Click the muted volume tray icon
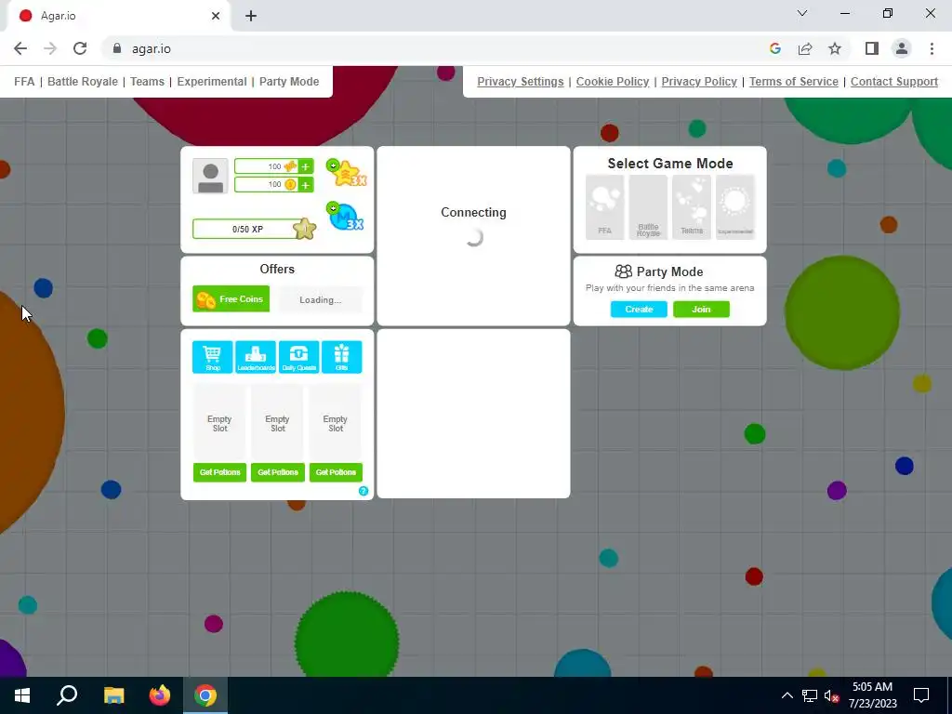Viewport: 952px width, 714px height. point(831,695)
